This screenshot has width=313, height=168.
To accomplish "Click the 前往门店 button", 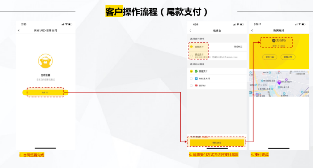I will tap(270, 57).
